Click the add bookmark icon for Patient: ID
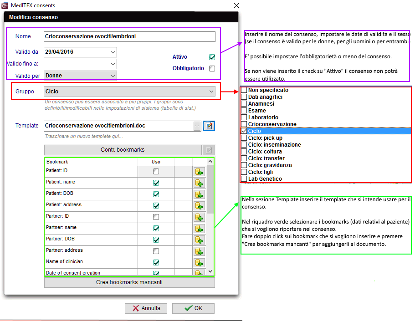Viewport: 415px width, 321px height. [x=199, y=172]
